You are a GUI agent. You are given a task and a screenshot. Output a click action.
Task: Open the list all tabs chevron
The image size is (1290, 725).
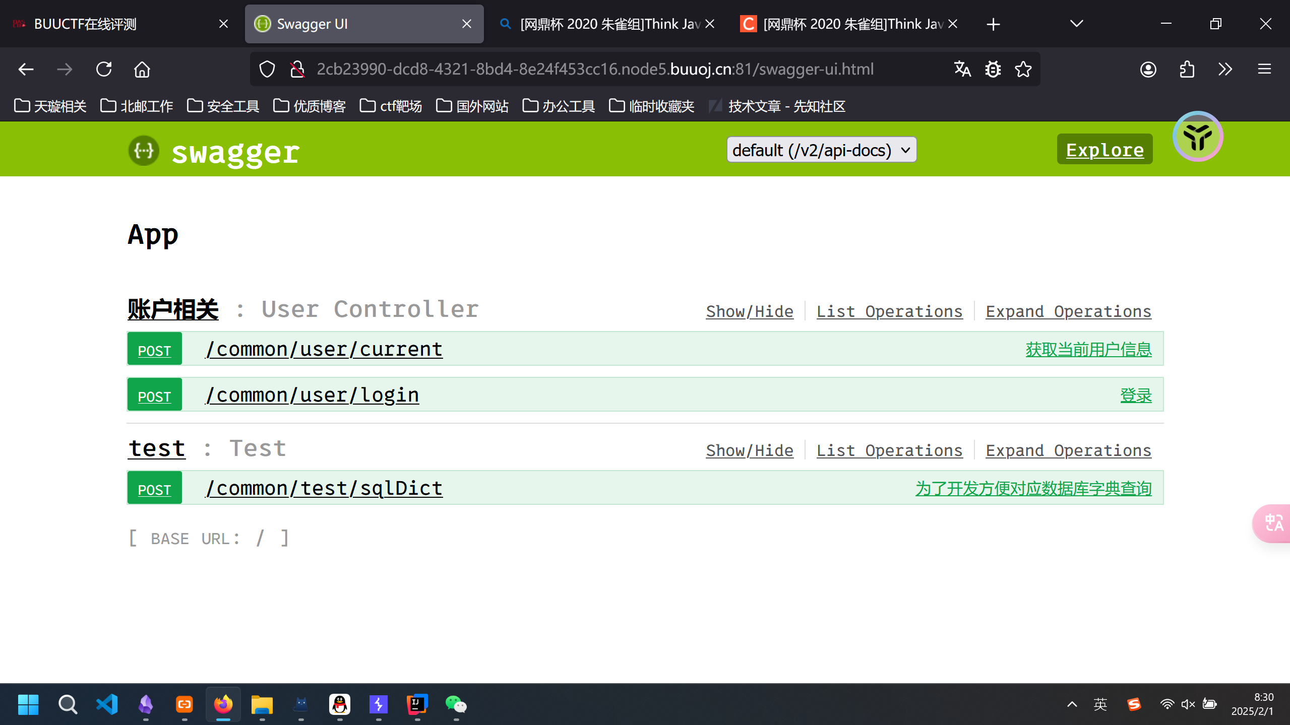pos(1076,24)
